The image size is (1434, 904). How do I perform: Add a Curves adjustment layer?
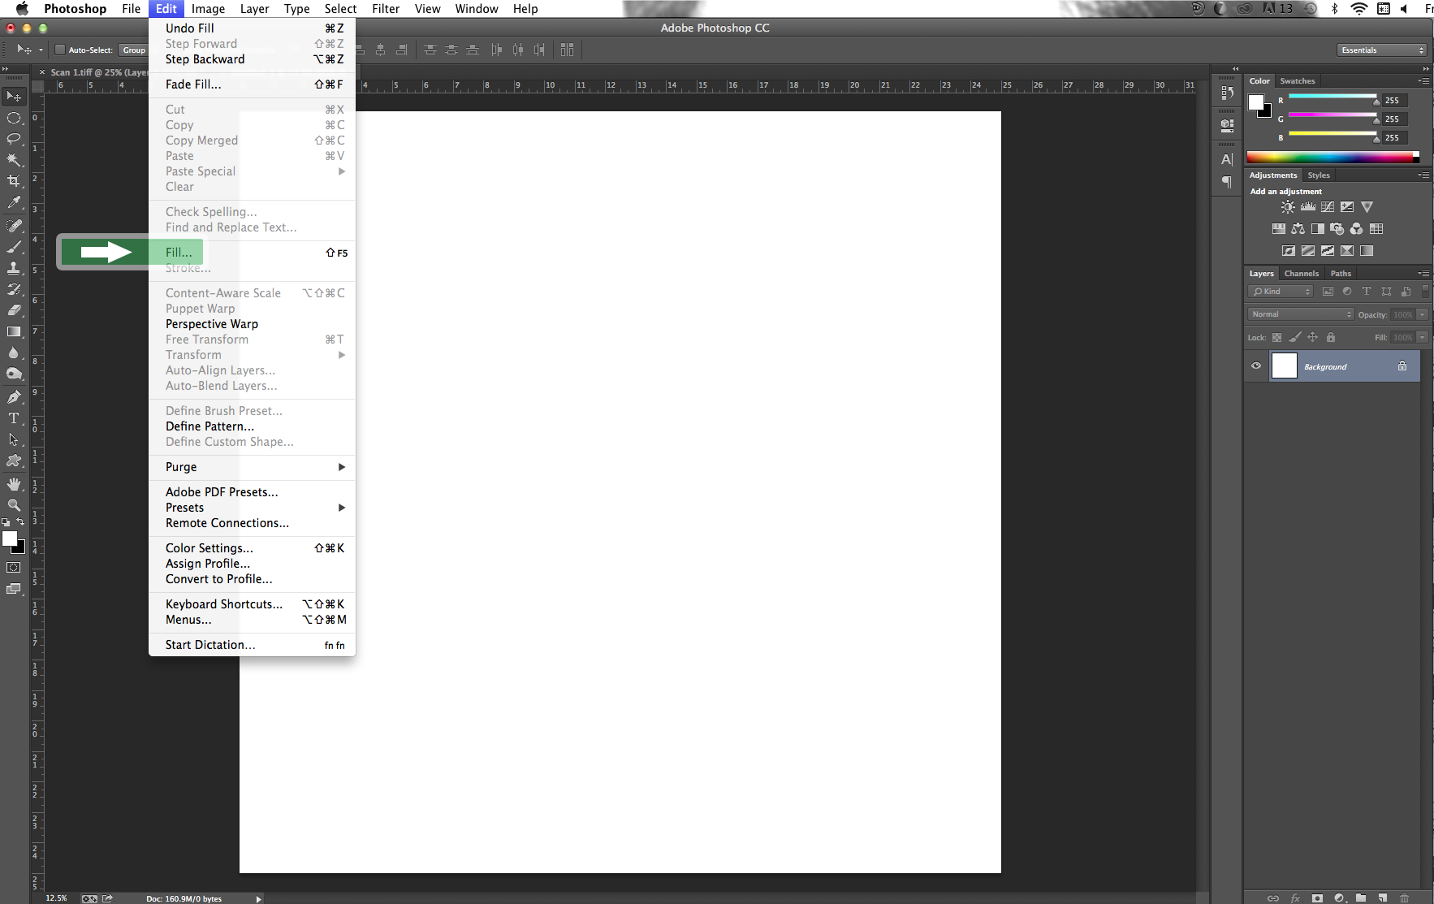pyautogui.click(x=1328, y=206)
